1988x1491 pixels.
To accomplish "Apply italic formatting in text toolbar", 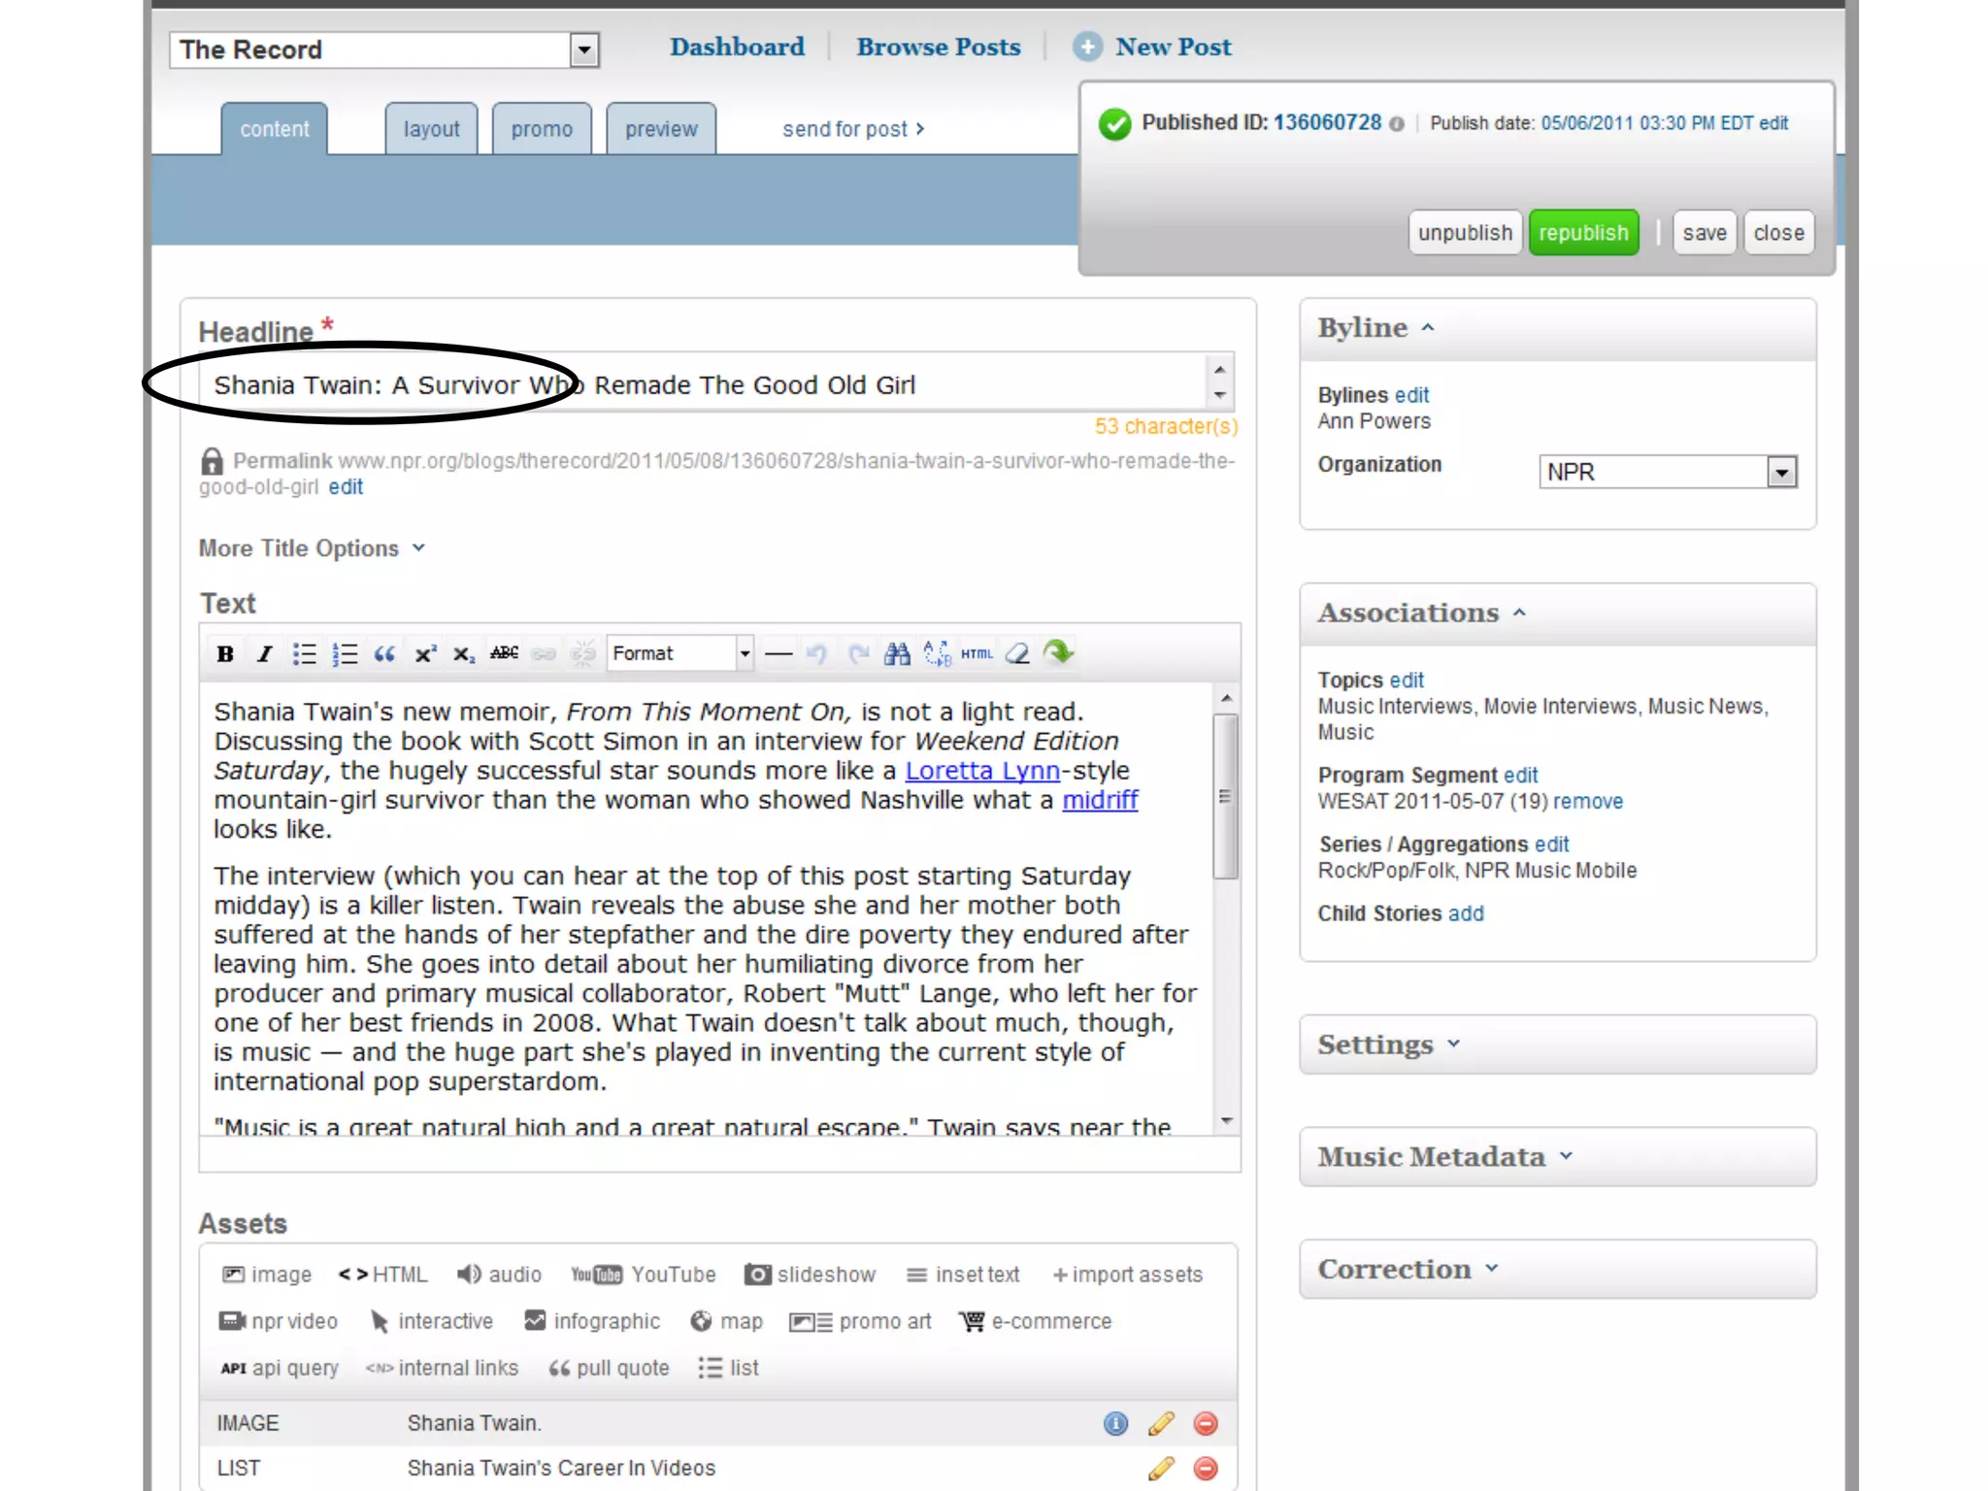I will click(264, 653).
